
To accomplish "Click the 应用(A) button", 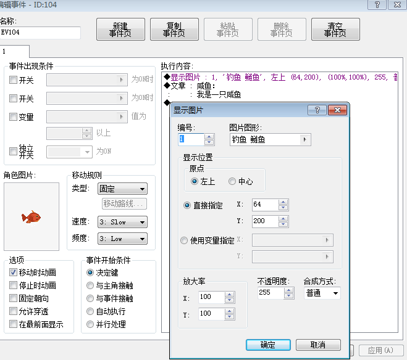I will coord(381,350).
